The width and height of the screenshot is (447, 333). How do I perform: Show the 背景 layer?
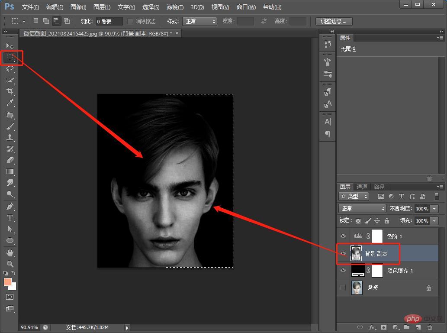343,288
